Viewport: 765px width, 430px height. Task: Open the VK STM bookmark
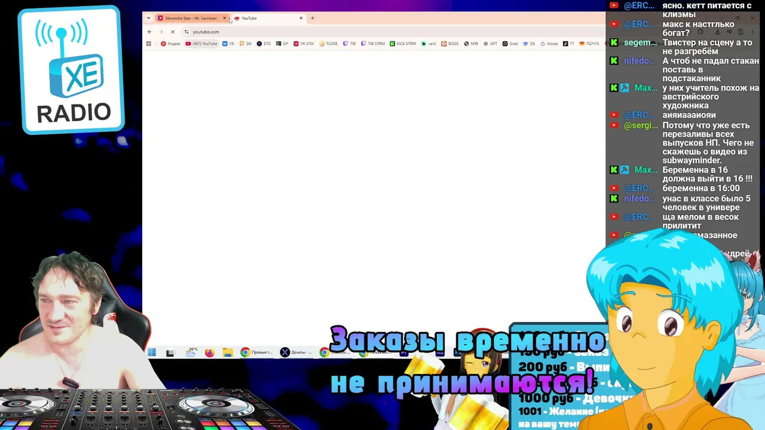[x=304, y=44]
